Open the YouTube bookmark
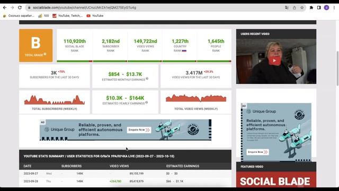Image resolution: width=339 pixels, height=191 pixels. pyautogui.click(x=95, y=16)
